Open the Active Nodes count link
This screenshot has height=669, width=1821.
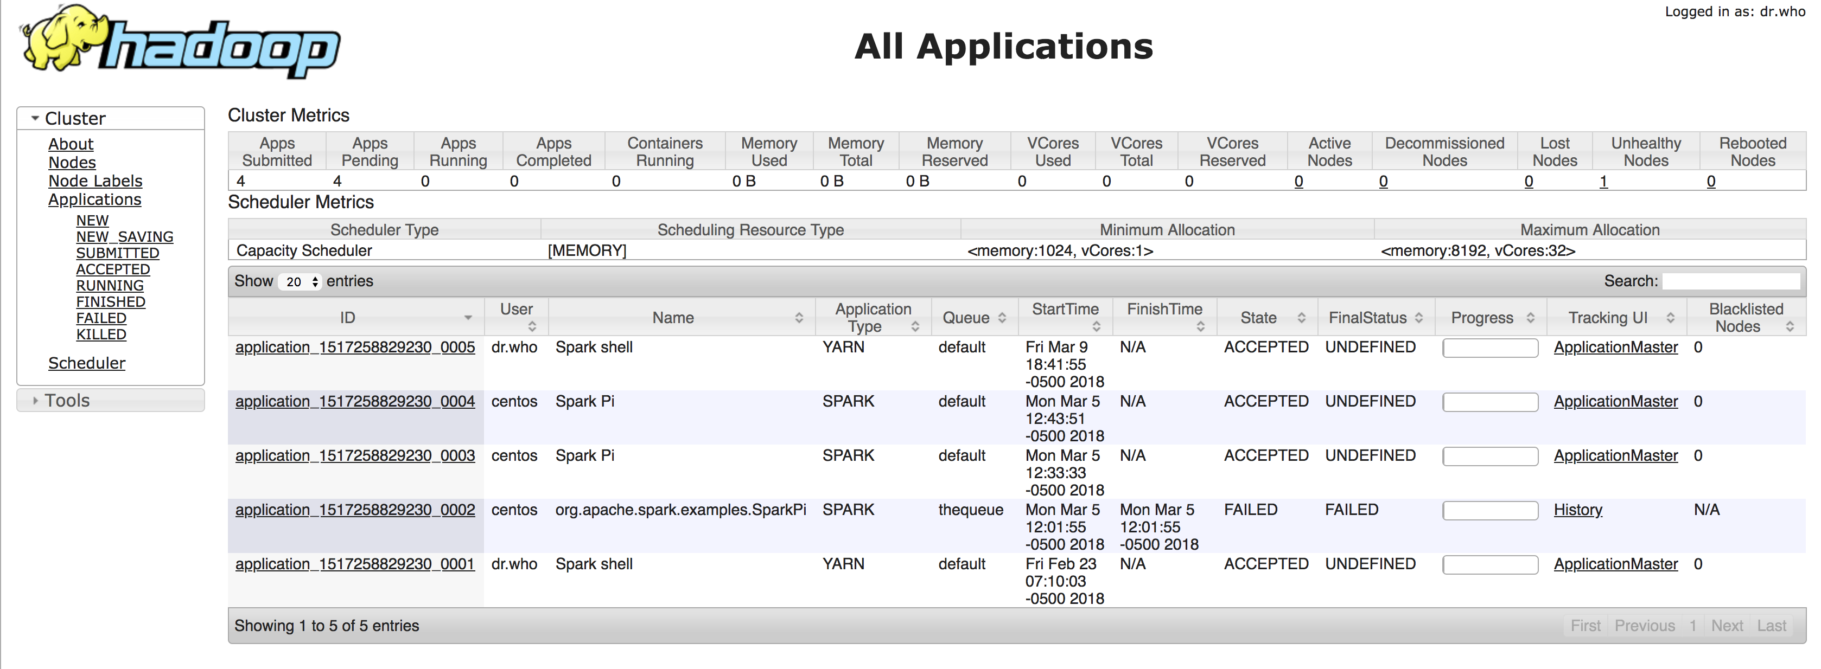tap(1298, 182)
